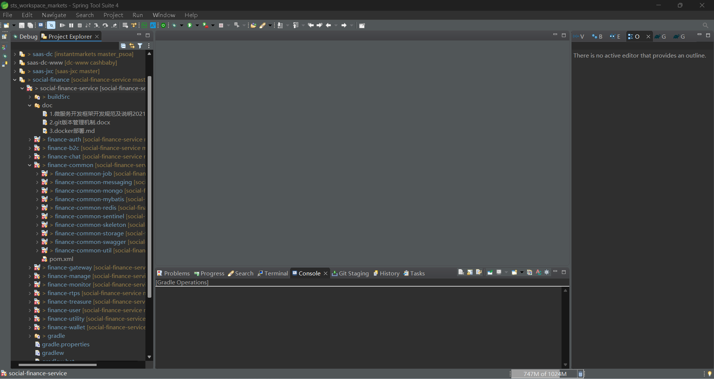This screenshot has width=714, height=379.
Task: Toggle Scroll Lock in Console
Action: point(470,272)
